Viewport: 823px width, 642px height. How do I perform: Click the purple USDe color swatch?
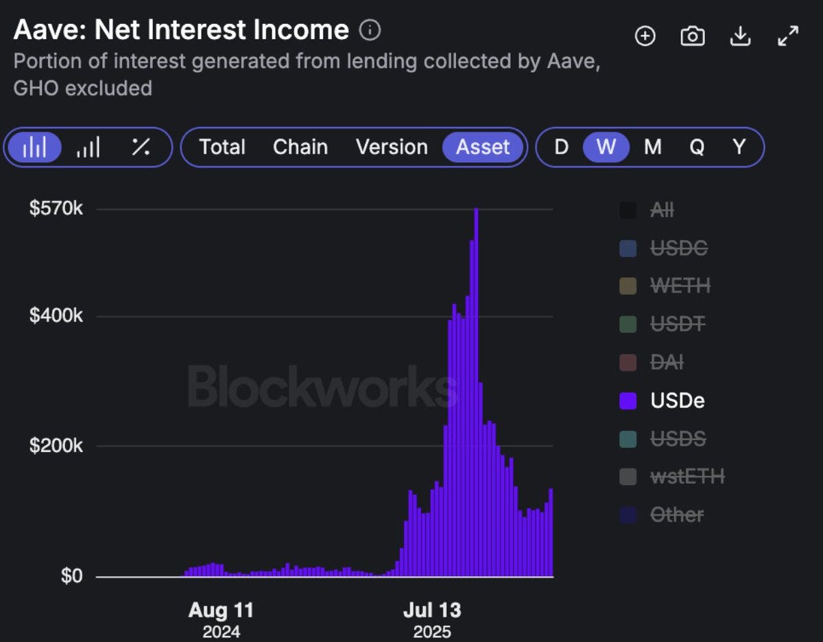[x=628, y=401]
